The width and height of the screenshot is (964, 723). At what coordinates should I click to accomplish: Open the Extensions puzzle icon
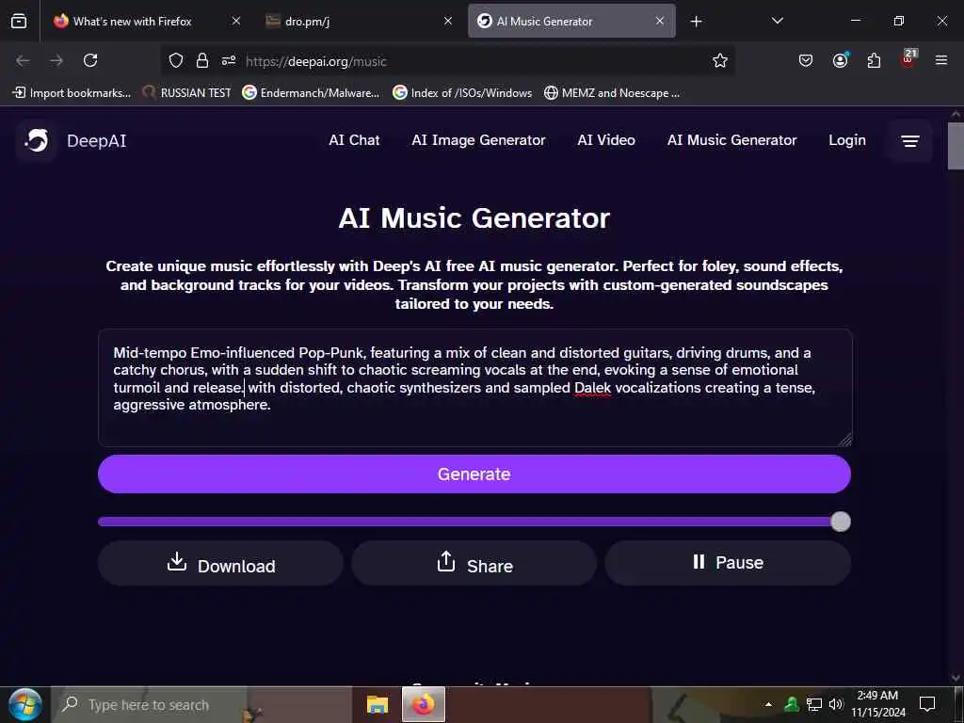coord(874,60)
